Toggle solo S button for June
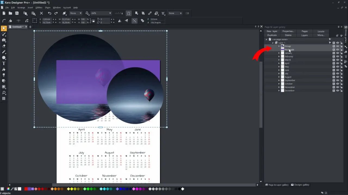 (x=334, y=70)
